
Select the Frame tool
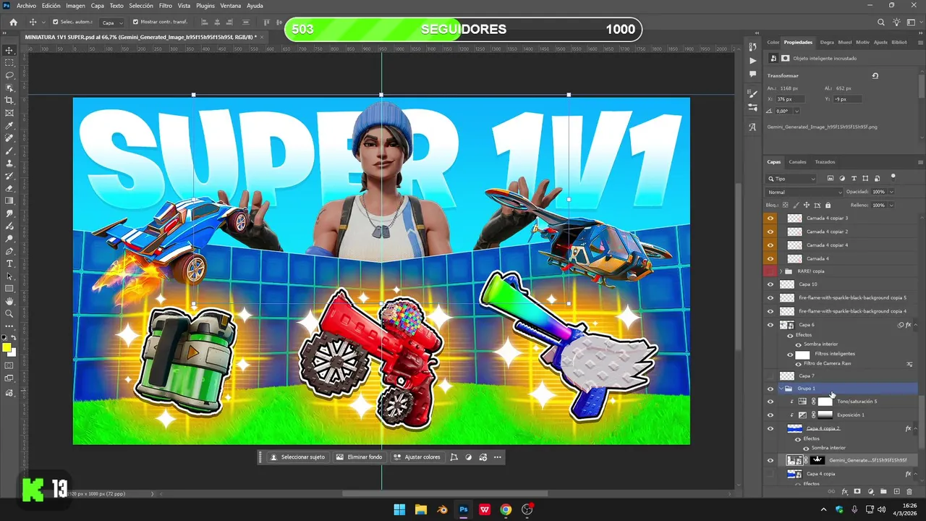pyautogui.click(x=9, y=113)
